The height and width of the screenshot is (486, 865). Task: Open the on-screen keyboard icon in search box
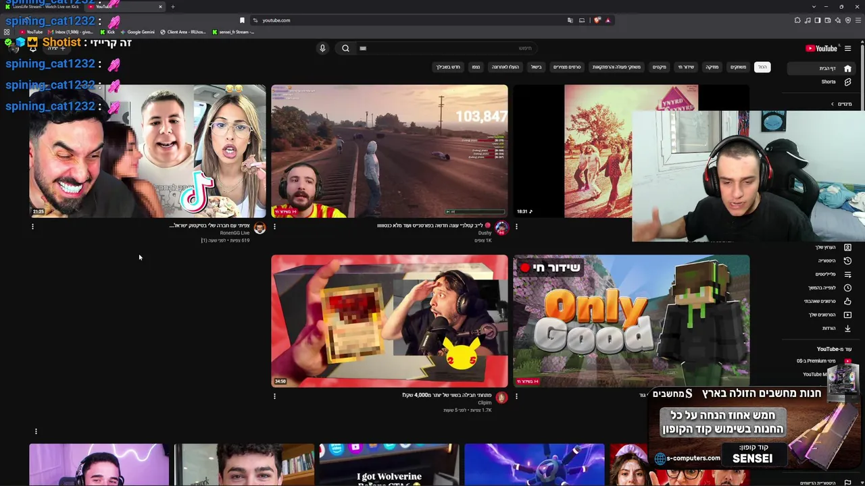(x=363, y=49)
